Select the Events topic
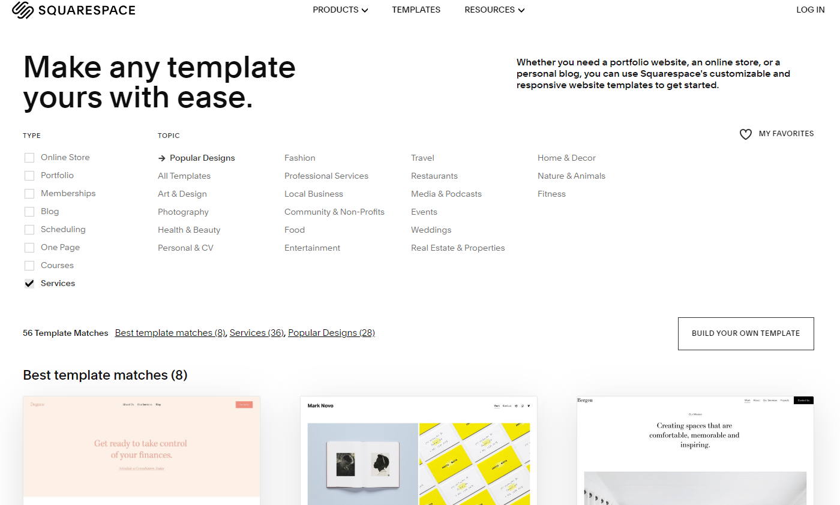Viewport: 840px width, 505px height. pos(424,212)
